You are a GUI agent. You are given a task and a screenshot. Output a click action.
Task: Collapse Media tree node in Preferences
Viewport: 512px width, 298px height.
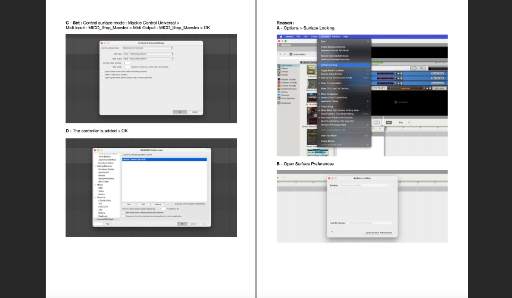[95, 185]
